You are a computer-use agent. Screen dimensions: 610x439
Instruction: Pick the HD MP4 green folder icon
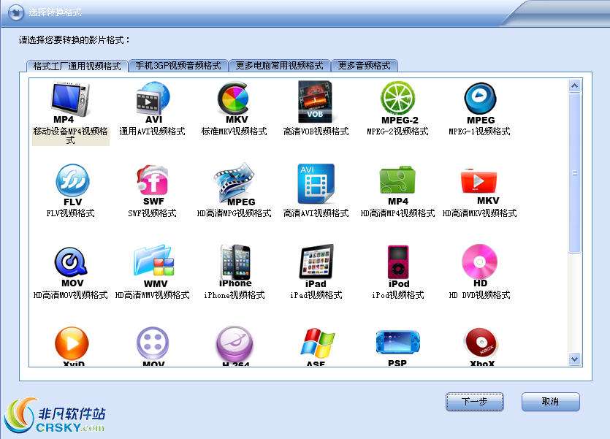pyautogui.click(x=397, y=185)
